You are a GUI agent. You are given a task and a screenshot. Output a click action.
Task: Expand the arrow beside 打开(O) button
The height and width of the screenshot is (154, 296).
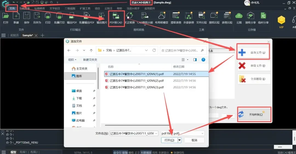pyautogui.click(x=180, y=140)
